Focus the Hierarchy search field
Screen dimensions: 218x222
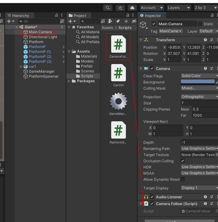point(39,21)
